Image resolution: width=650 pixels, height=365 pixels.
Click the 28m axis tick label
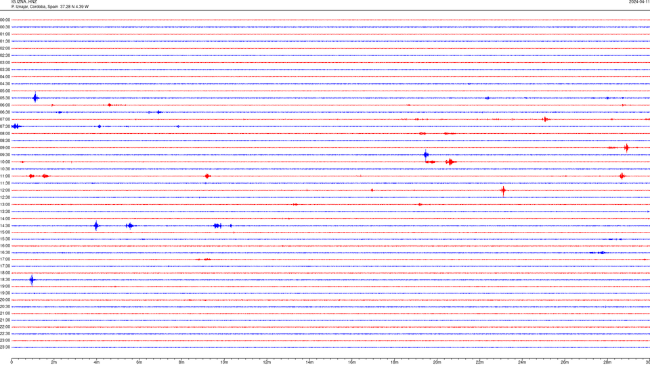tap(607, 362)
